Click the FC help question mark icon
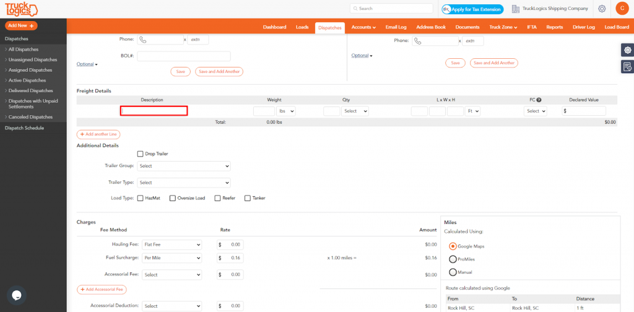Viewport: 634px width, 312px height. click(539, 100)
